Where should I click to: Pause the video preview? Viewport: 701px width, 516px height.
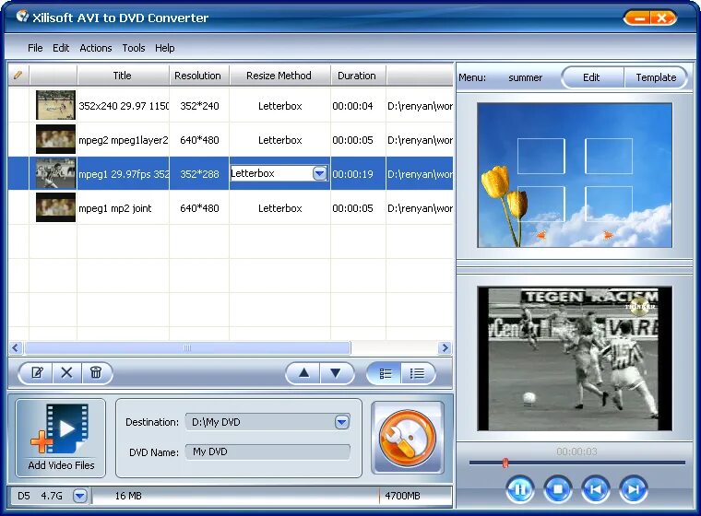[x=520, y=489]
